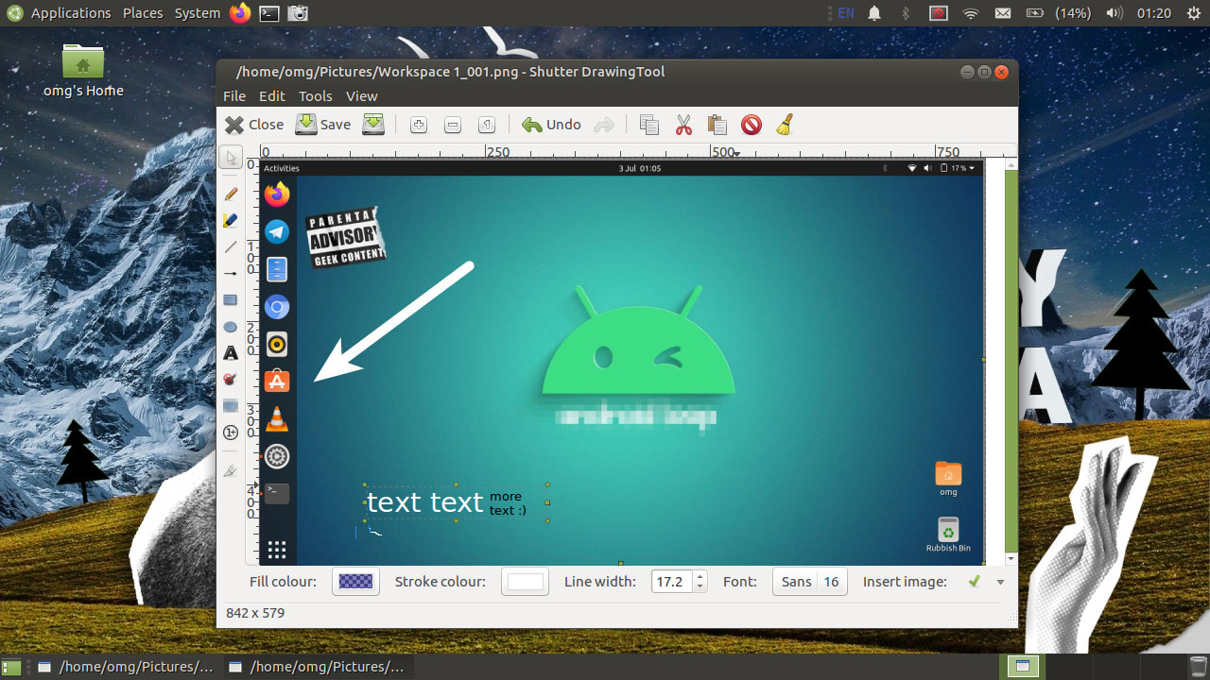
Task: Toggle the selection pointer tool
Action: click(230, 158)
